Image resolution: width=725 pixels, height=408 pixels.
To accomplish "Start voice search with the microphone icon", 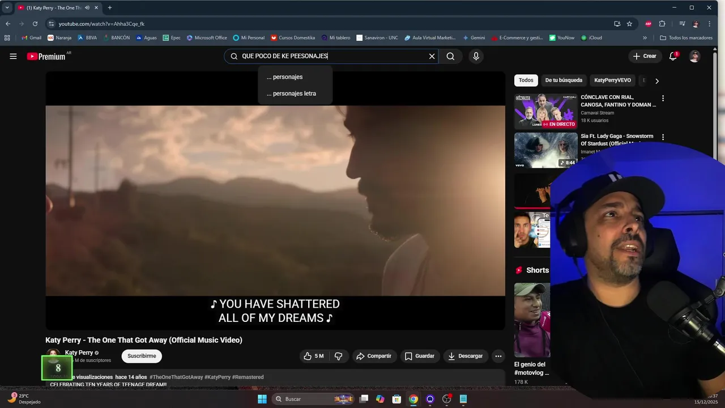I will (x=476, y=56).
